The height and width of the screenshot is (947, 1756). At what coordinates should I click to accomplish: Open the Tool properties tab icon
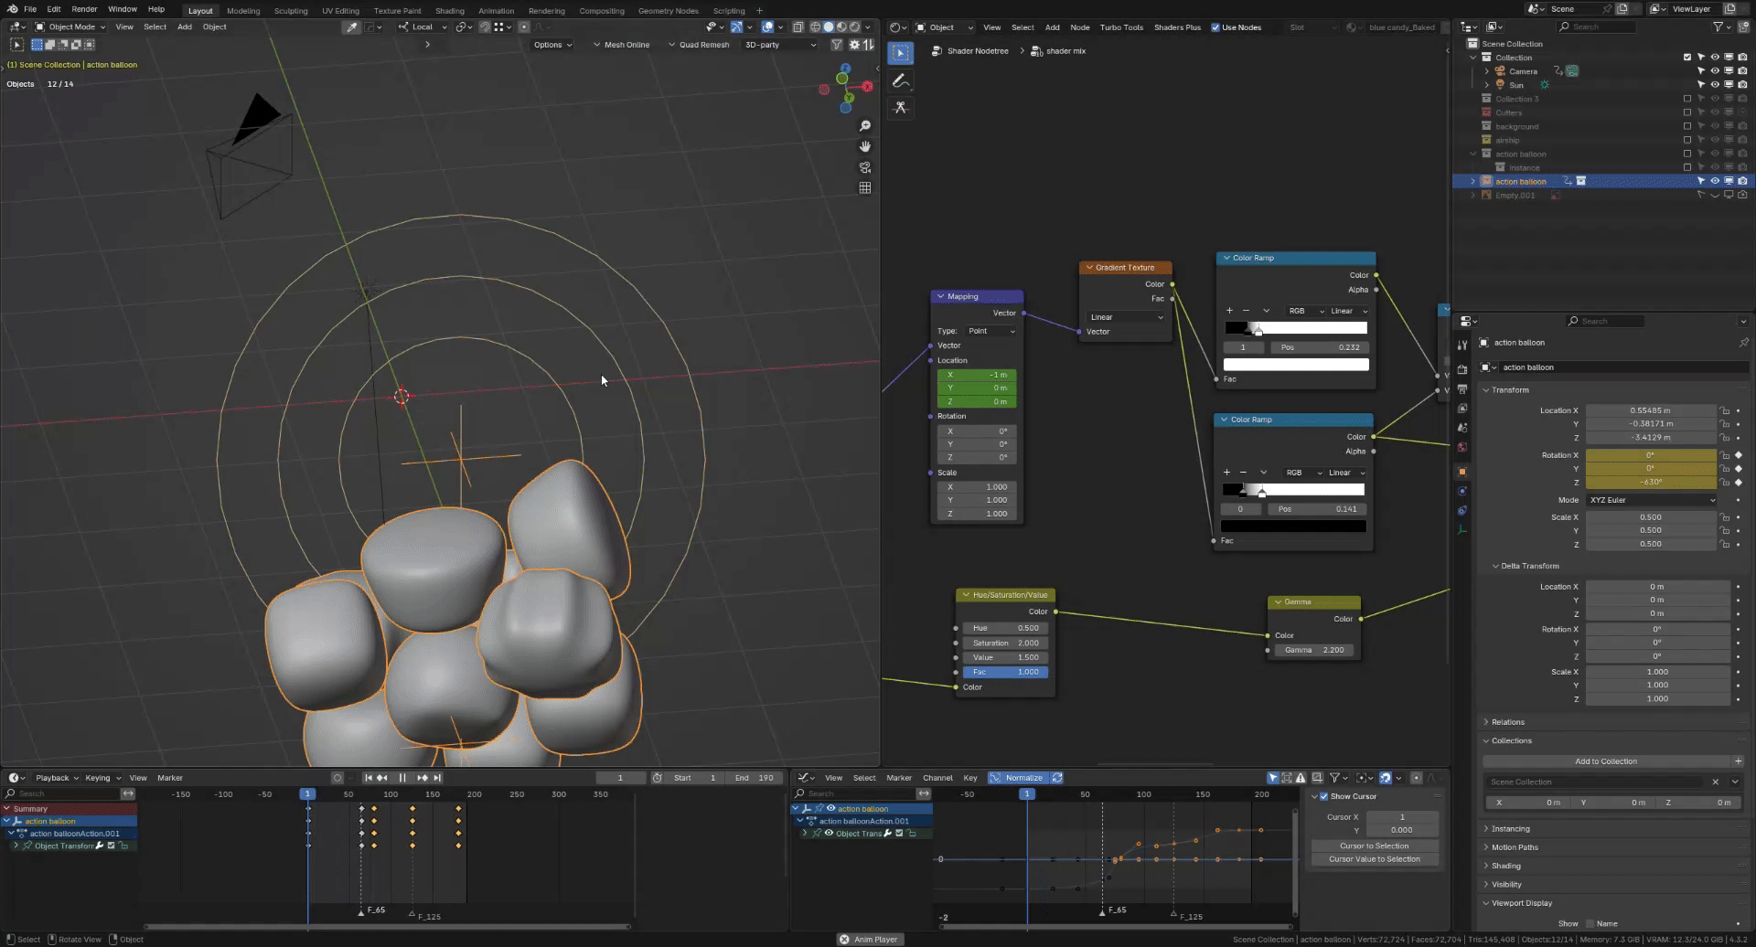pyautogui.click(x=1462, y=345)
